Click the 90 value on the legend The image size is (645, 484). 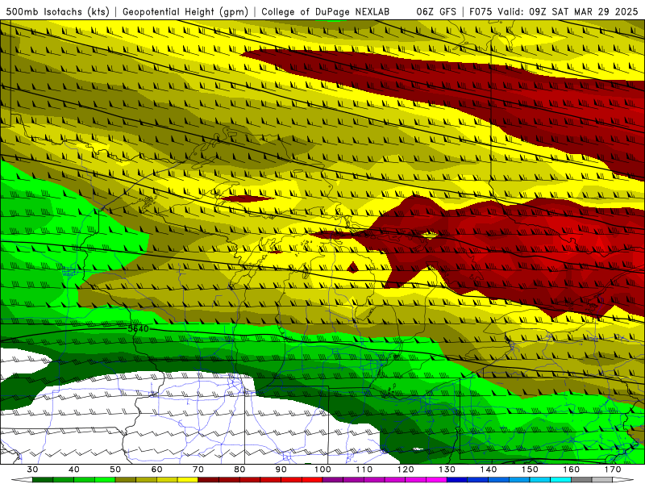click(281, 469)
